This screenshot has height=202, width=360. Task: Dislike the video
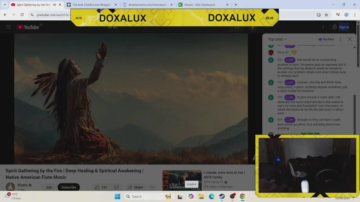point(116,187)
